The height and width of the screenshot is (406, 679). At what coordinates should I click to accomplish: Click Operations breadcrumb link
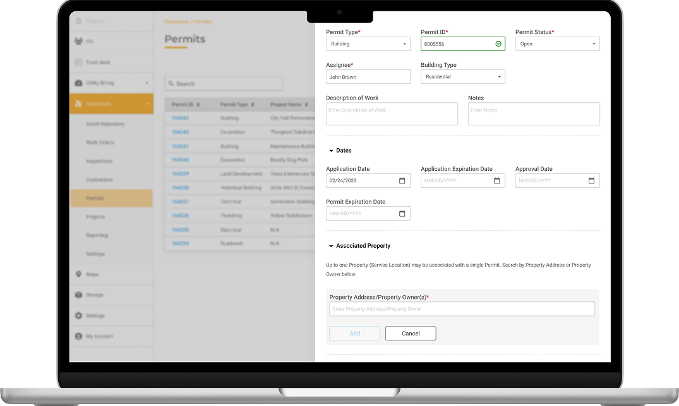(x=177, y=21)
